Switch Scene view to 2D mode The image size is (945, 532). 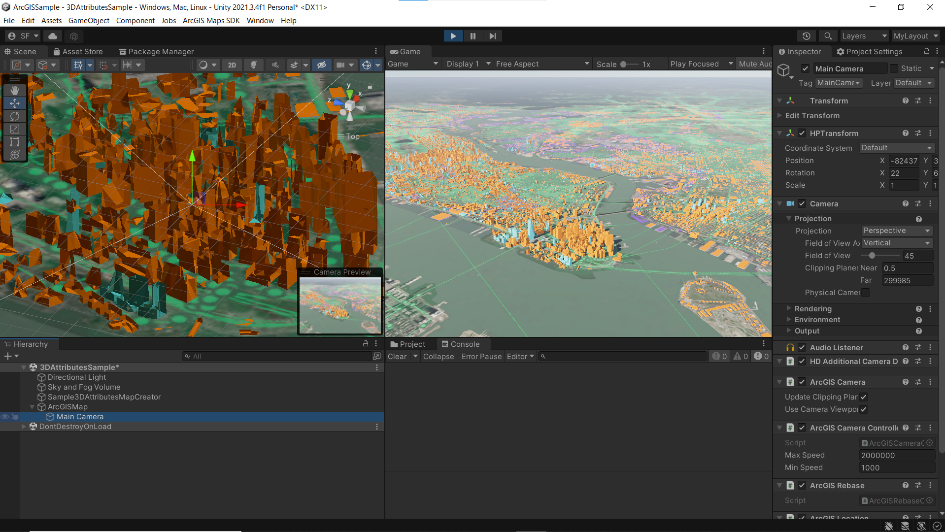[x=232, y=65]
